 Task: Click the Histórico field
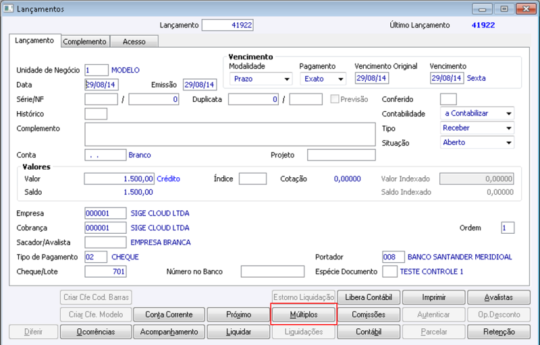pyautogui.click(x=96, y=114)
